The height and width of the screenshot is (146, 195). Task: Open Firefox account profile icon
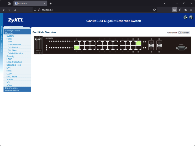pos(186,10)
